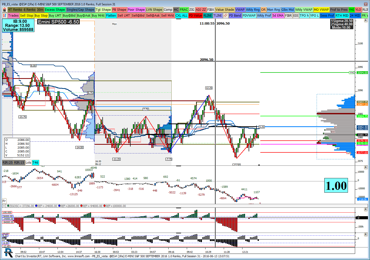
Task: Click the Sell Mrkt order button
Action: pos(168,16)
